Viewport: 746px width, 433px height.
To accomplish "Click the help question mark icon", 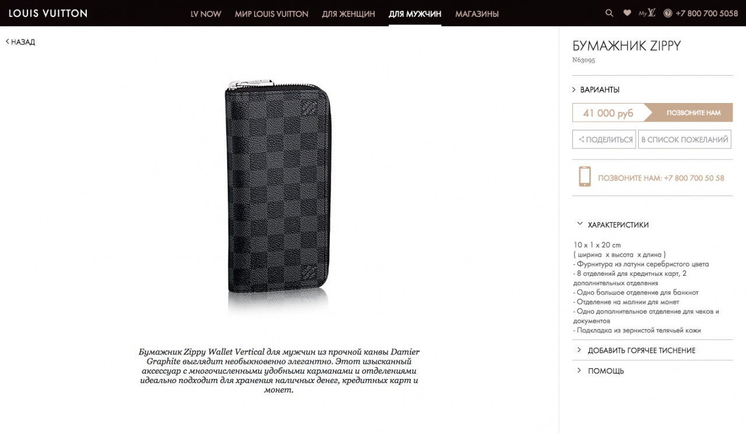I will (x=667, y=13).
